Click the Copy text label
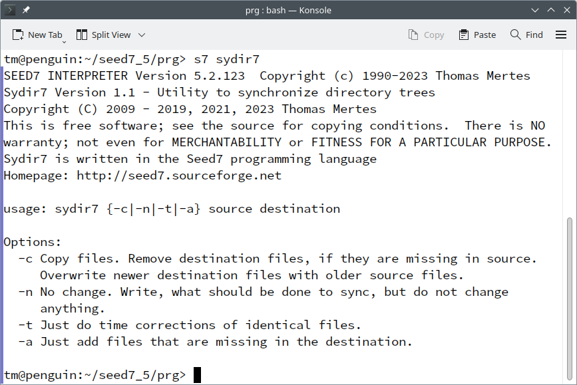Screen dimensions: 577x385 pyautogui.click(x=434, y=35)
